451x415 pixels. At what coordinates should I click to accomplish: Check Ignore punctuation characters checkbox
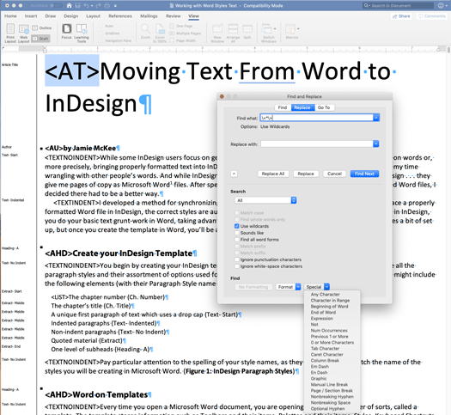[x=237, y=259]
